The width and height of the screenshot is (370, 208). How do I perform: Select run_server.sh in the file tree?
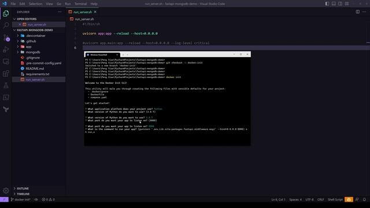[35, 80]
